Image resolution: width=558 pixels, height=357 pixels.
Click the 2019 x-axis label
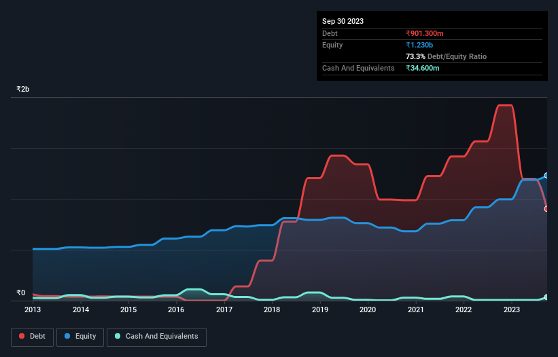[x=320, y=309]
